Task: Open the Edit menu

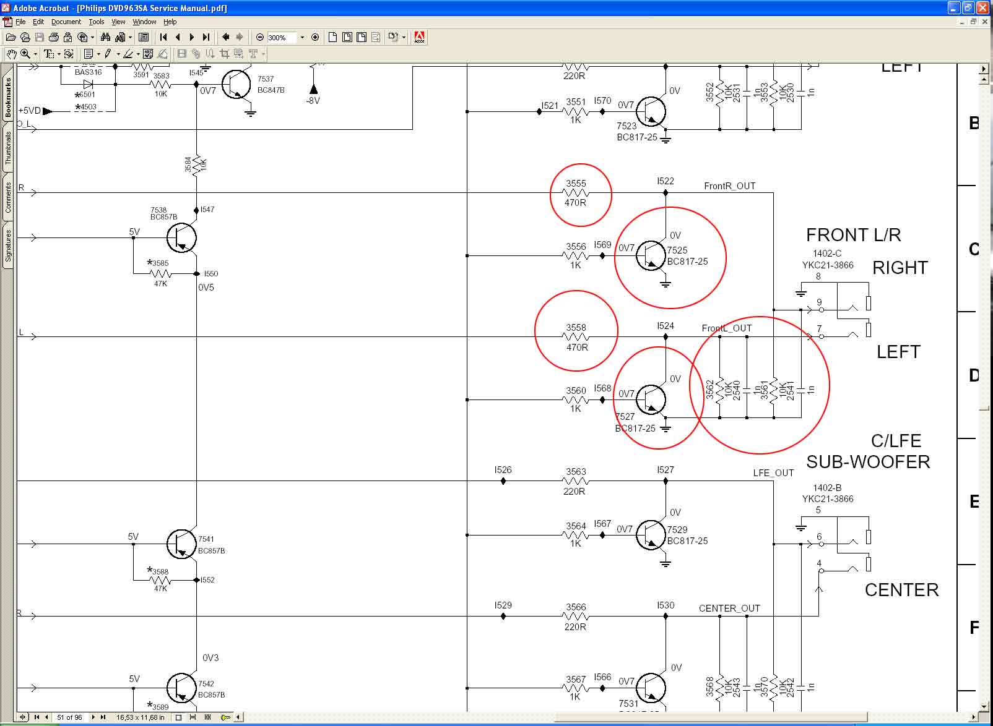Action: 38,22
